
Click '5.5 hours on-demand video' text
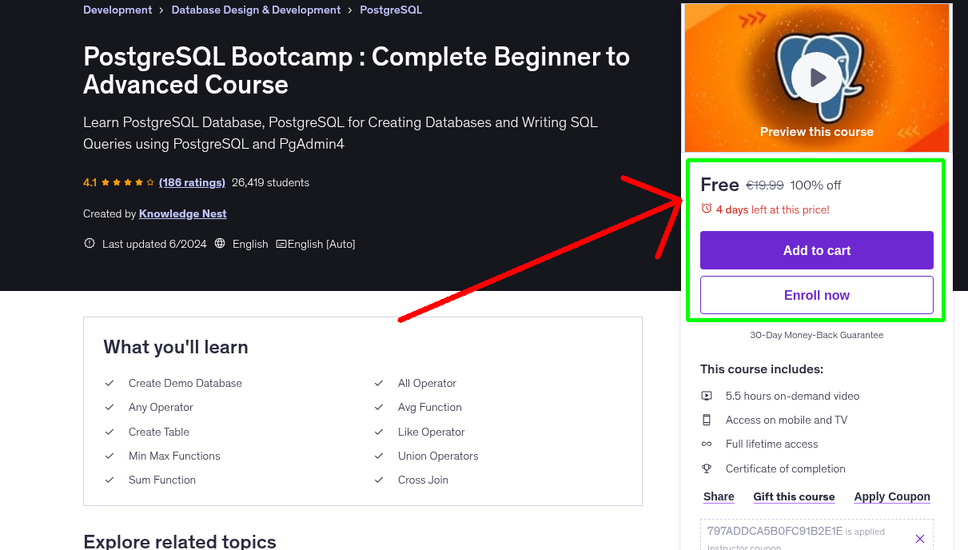(x=792, y=396)
